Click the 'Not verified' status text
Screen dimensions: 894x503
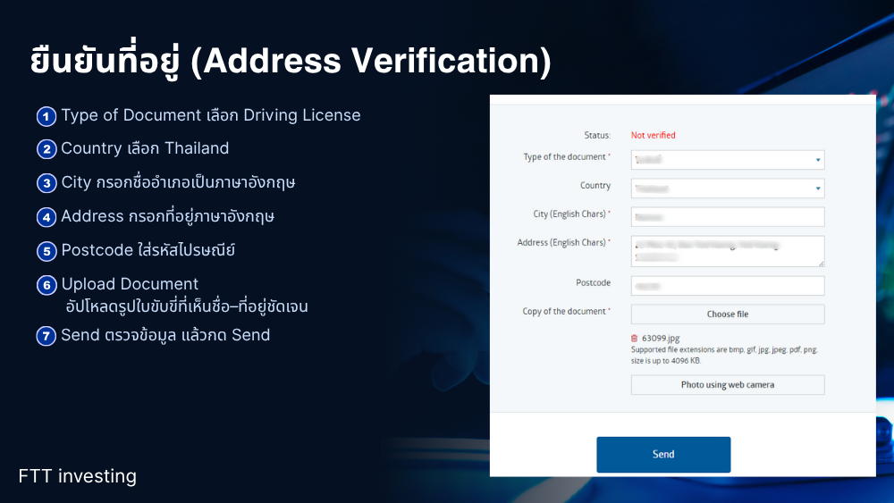coord(653,136)
